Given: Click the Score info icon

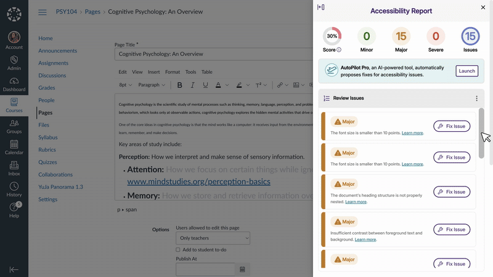Looking at the screenshot, I should pos(339,50).
